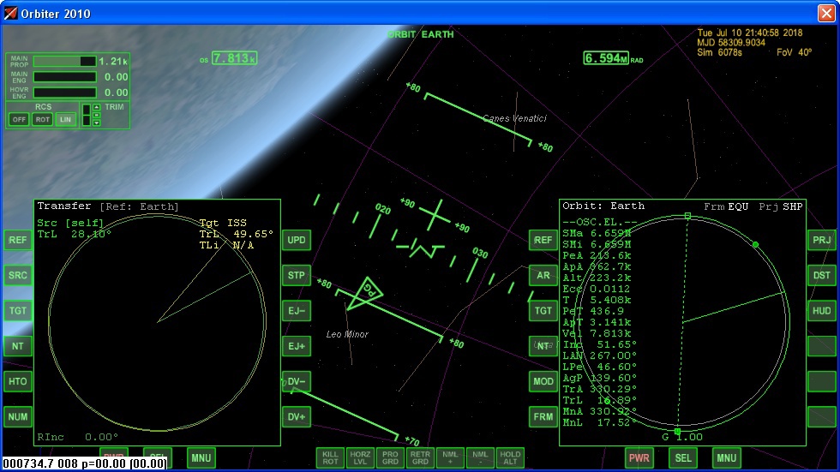
Task: Click the STP button
Action: coord(297,276)
